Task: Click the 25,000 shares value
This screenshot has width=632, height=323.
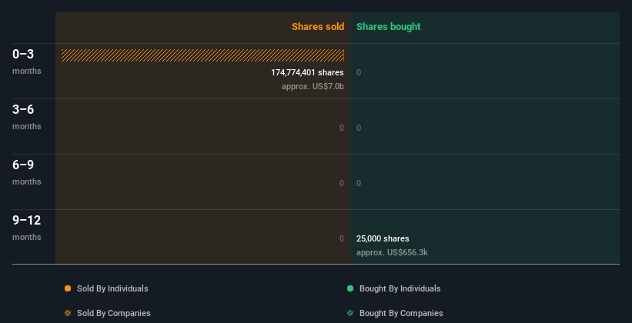Action: click(x=383, y=238)
